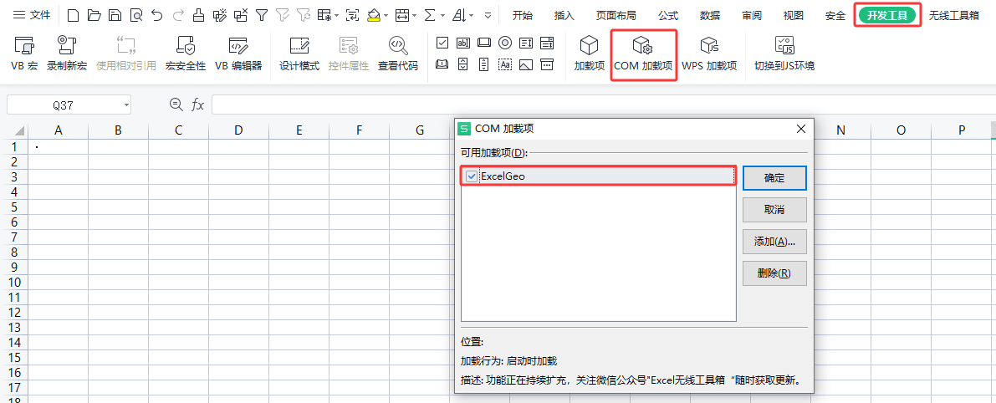Open COM 加载项 from ribbon
The width and height of the screenshot is (996, 403).
pyautogui.click(x=643, y=54)
